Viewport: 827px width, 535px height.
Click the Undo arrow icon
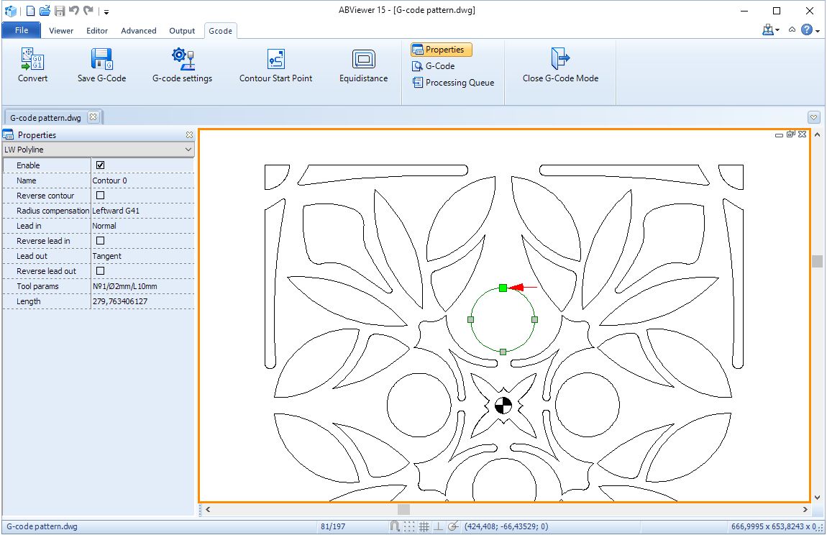point(74,11)
